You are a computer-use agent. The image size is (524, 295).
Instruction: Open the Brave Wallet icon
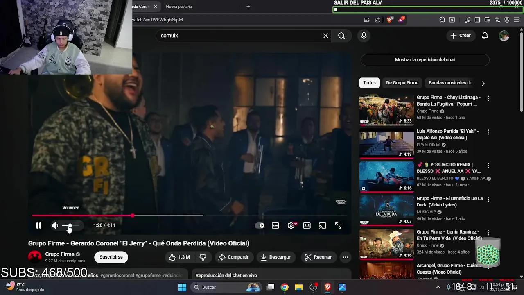(487, 20)
